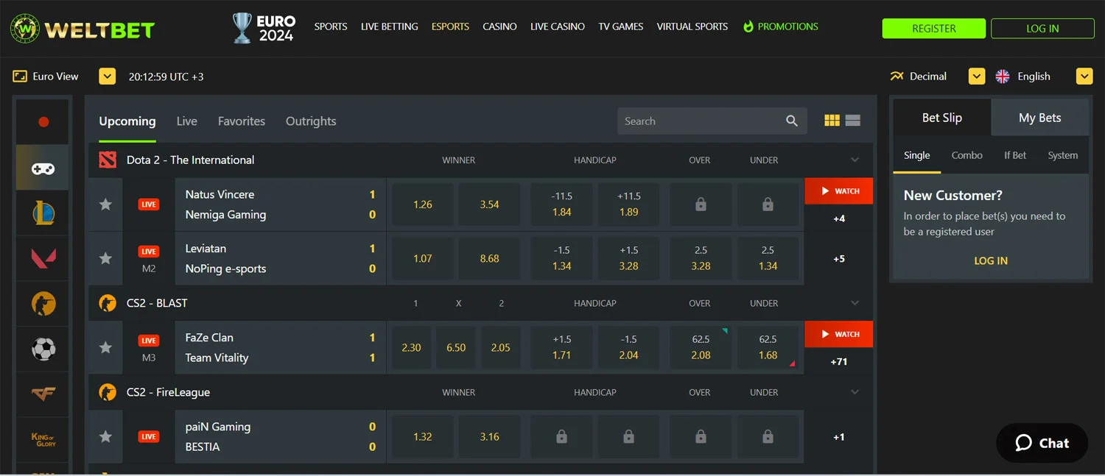Switch to the Live matches tab

[186, 121]
